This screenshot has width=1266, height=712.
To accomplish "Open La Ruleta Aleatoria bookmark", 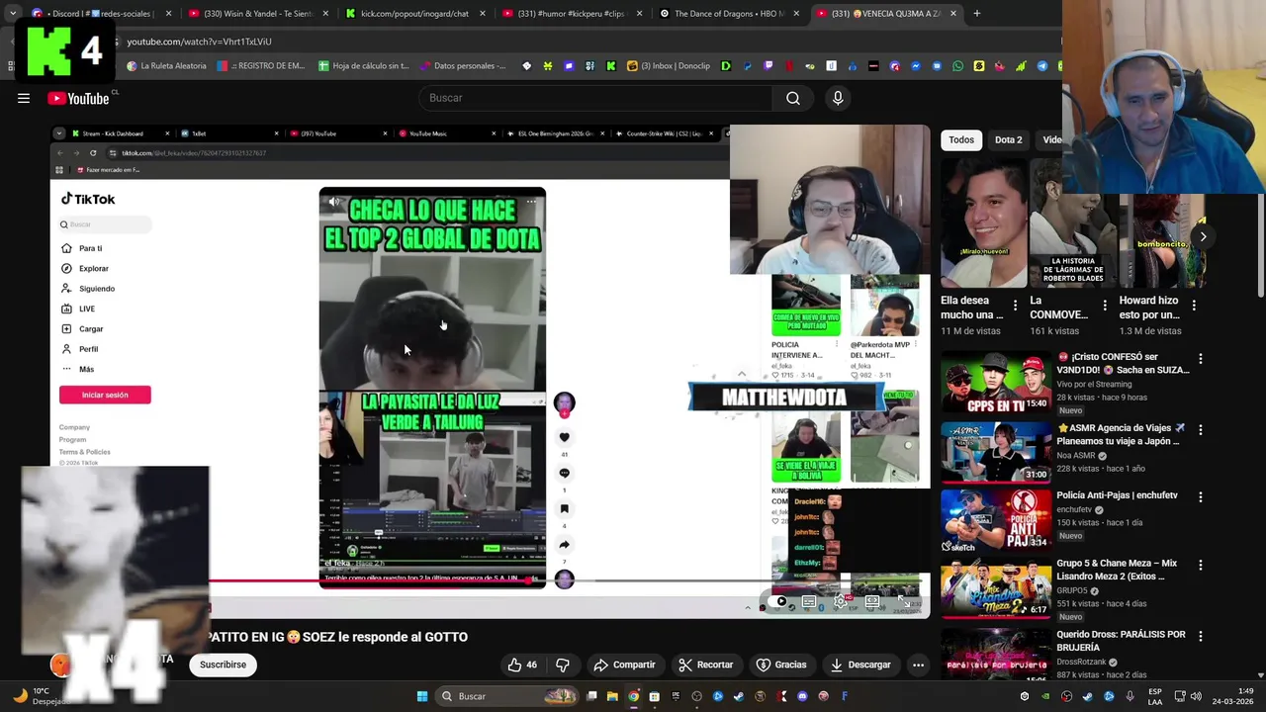I will (166, 66).
